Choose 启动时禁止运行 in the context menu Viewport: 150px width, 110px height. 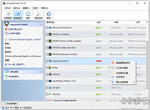(123, 63)
